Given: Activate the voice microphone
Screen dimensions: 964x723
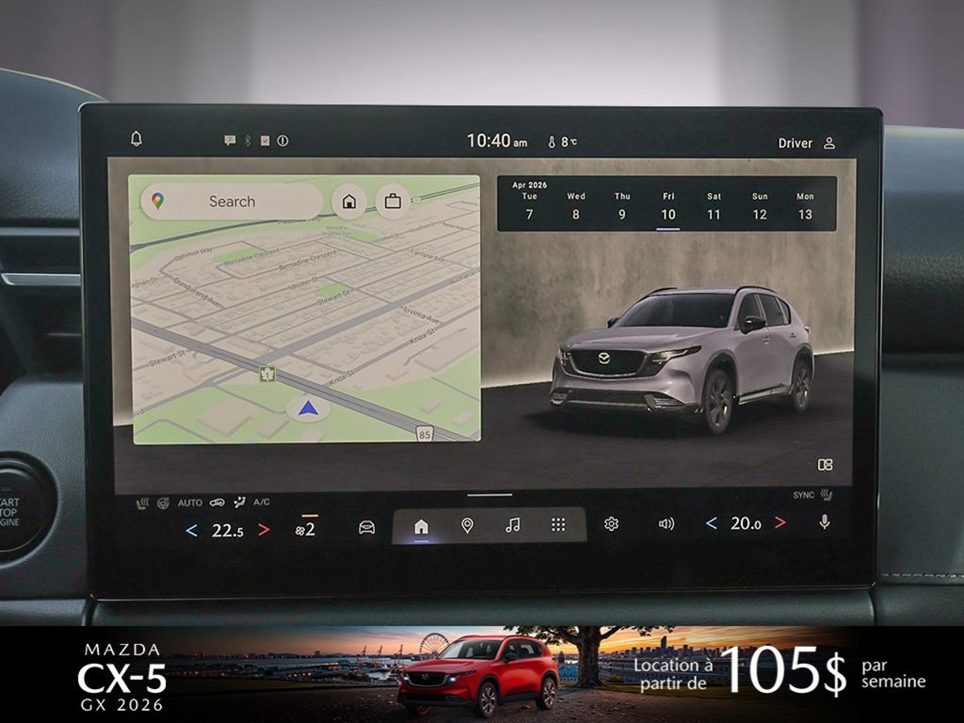Looking at the screenshot, I should pyautogui.click(x=825, y=522).
